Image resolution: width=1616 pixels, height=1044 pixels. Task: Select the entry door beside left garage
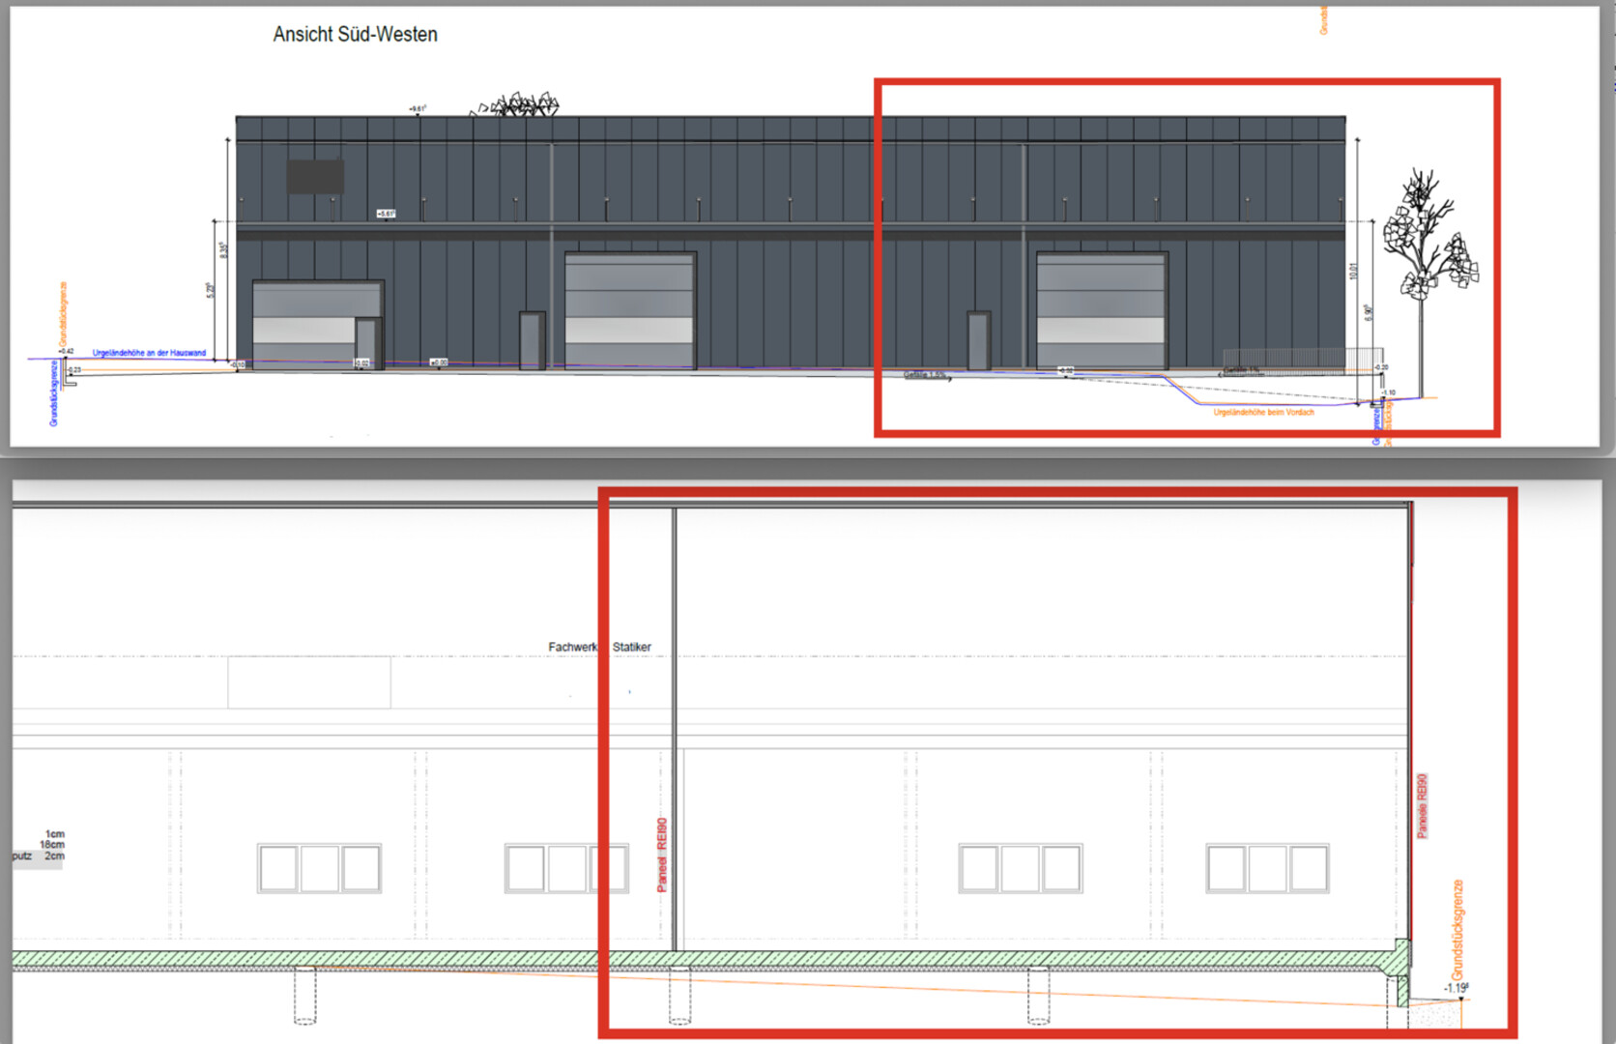click(366, 342)
